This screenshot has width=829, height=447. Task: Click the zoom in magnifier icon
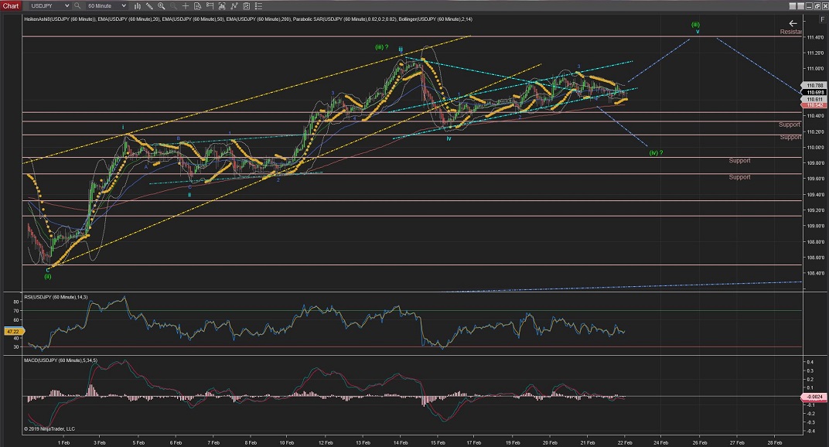tap(162, 5)
